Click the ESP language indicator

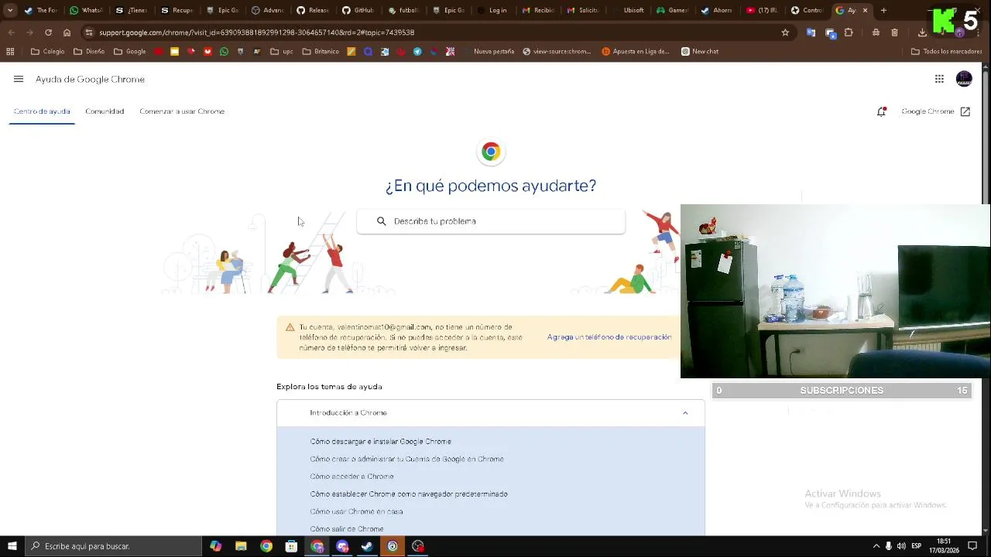tap(917, 546)
